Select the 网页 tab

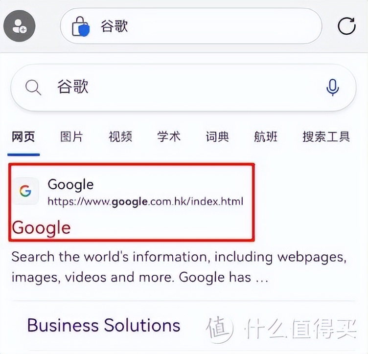pyautogui.click(x=23, y=137)
